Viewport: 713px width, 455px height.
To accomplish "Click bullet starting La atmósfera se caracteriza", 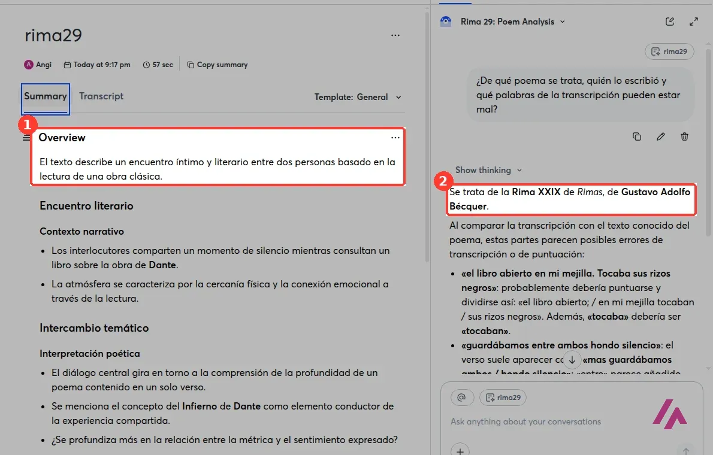I will pos(220,292).
